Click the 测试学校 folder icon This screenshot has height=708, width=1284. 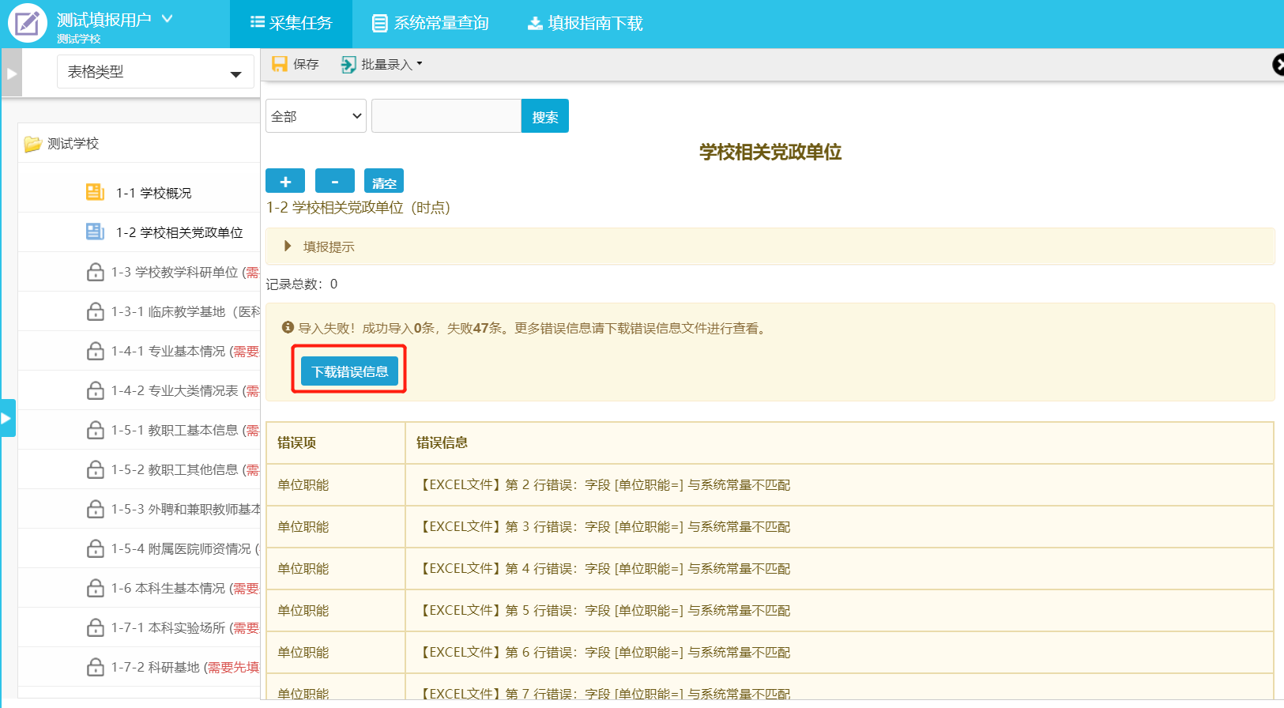click(32, 144)
